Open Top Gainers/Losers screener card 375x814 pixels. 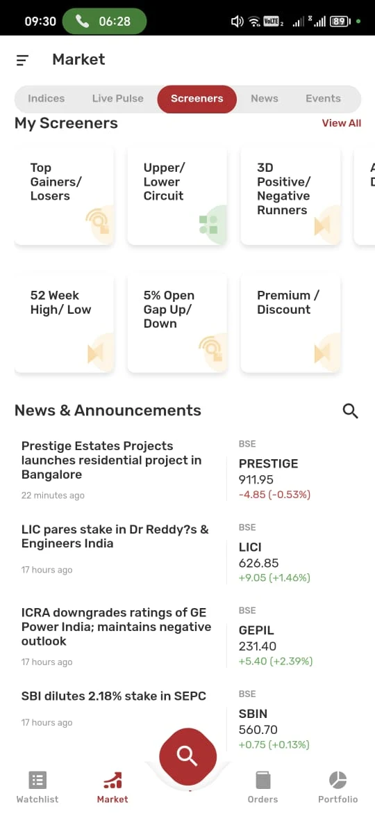64,195
